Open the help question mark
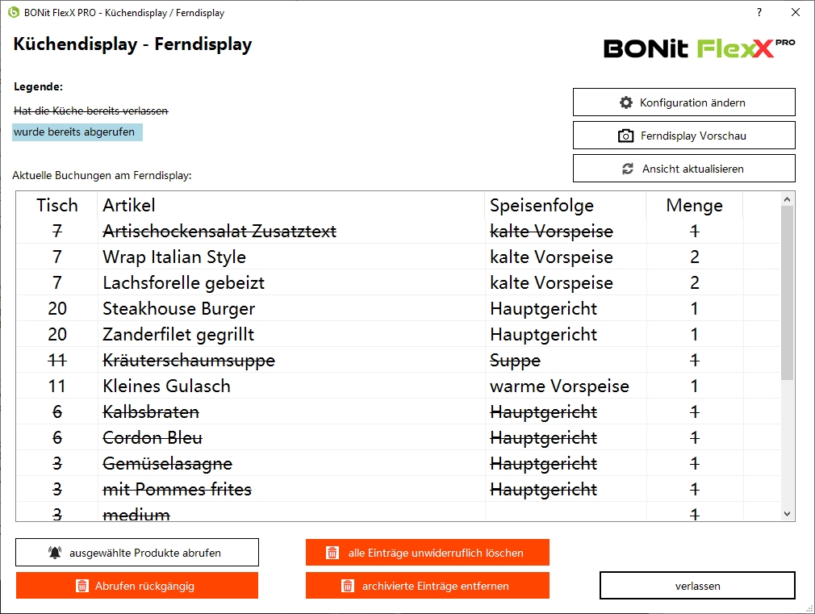Image resolution: width=815 pixels, height=614 pixels. coord(759,13)
